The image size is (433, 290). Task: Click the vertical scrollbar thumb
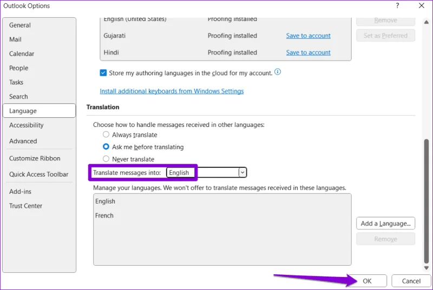tap(427, 201)
